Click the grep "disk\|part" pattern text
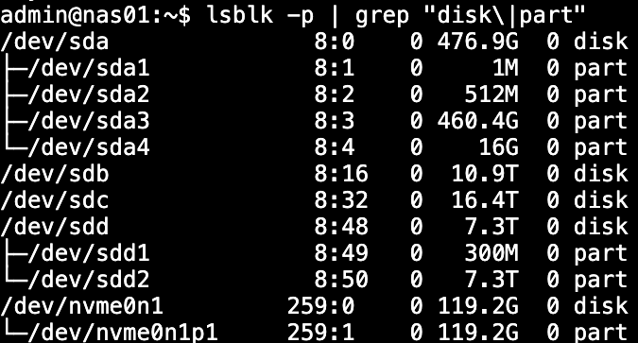 [x=471, y=16]
